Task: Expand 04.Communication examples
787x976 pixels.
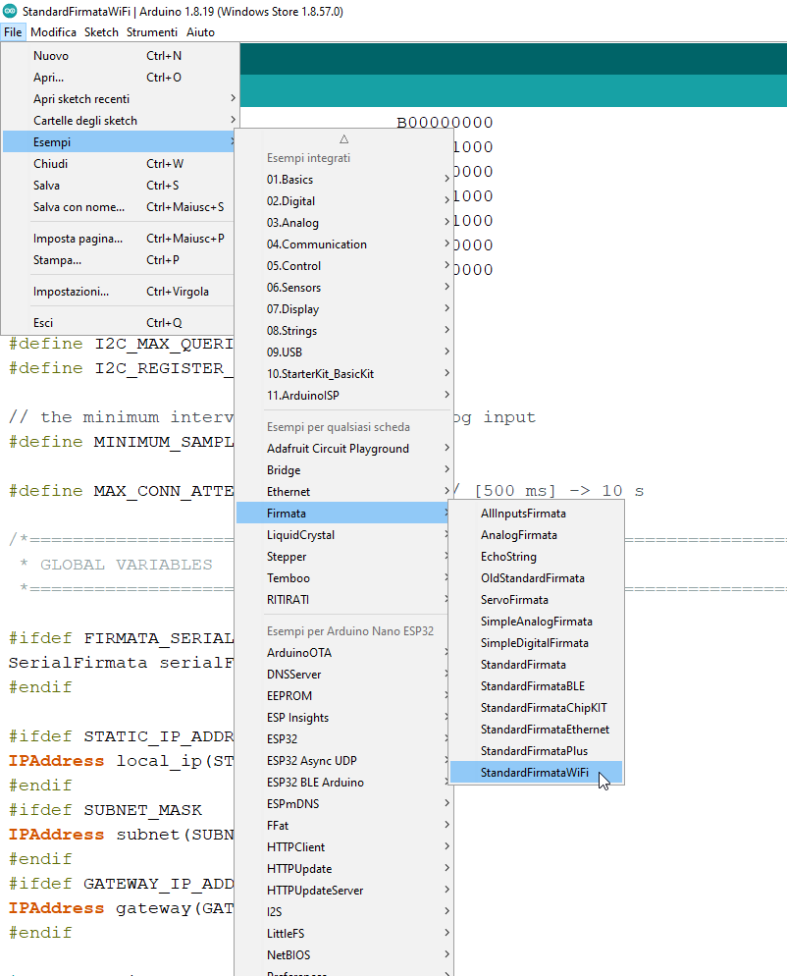Action: pos(344,244)
